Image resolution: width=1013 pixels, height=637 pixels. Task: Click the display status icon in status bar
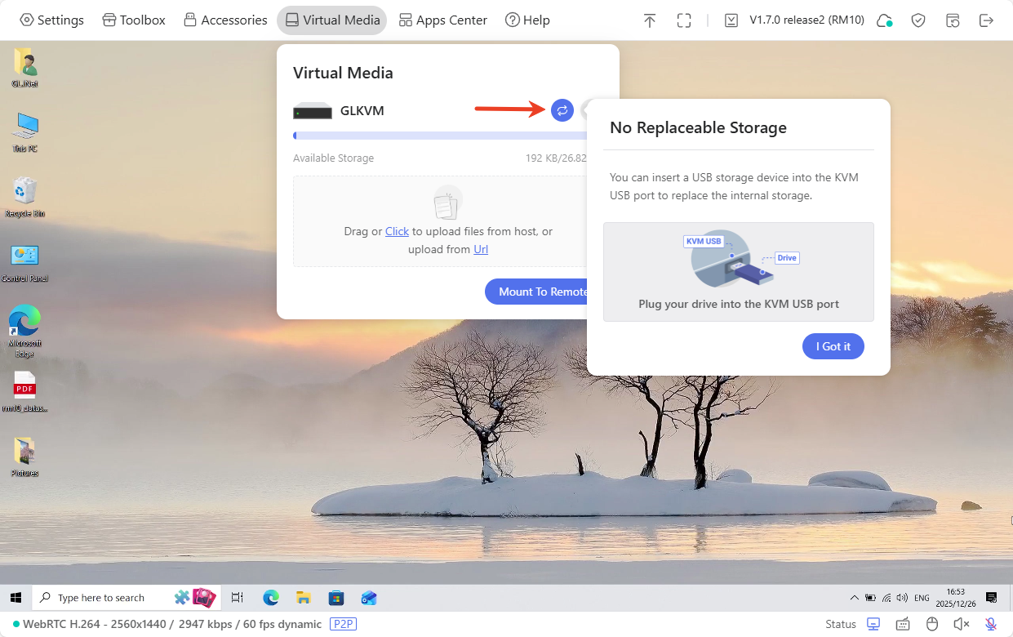tap(873, 623)
